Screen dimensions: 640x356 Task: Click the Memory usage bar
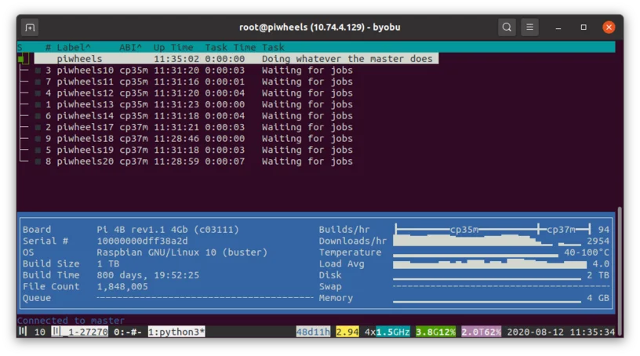point(487,301)
